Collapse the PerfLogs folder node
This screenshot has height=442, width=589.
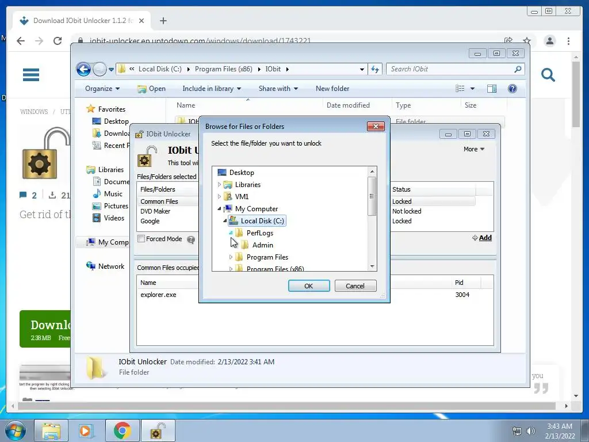coord(231,233)
